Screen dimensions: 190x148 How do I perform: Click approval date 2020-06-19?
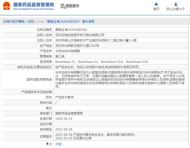point(64,119)
